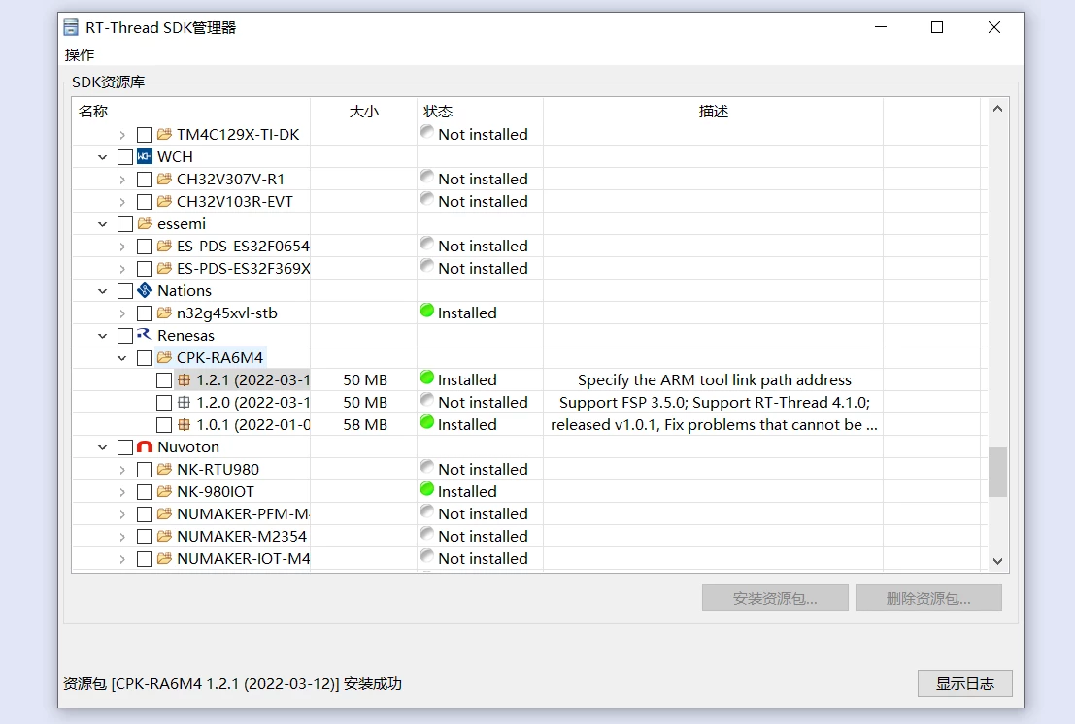Click green installed status dot for n32g45xvl-stb
Screen dimensions: 1075x724
pyautogui.click(x=426, y=311)
